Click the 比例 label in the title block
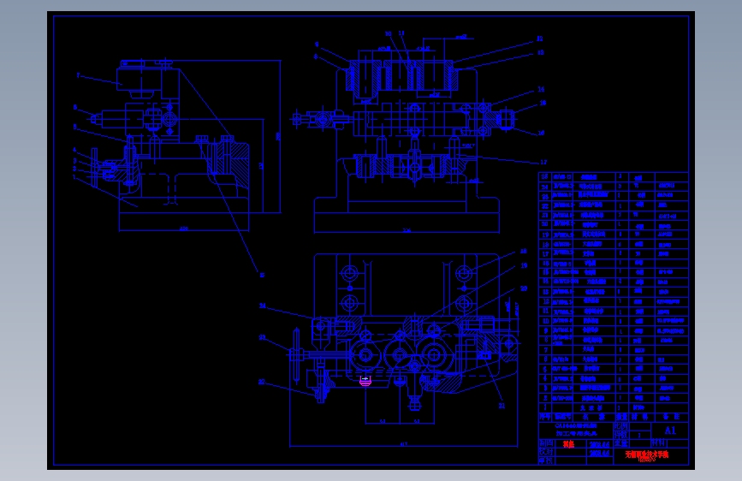 [x=620, y=426]
